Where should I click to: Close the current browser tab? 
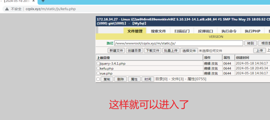(33, 1)
